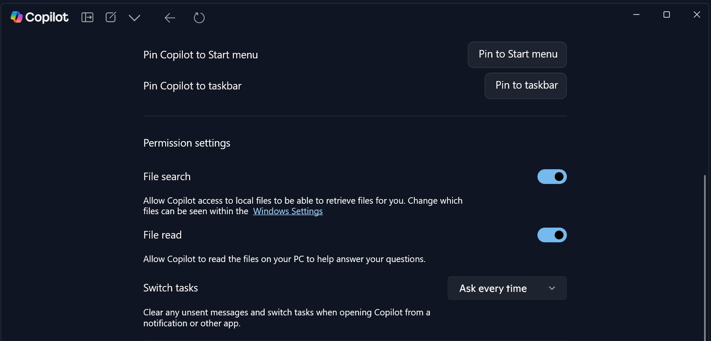Viewport: 711px width, 341px height.
Task: Open the Switch tasks dropdown
Action: tap(506, 288)
